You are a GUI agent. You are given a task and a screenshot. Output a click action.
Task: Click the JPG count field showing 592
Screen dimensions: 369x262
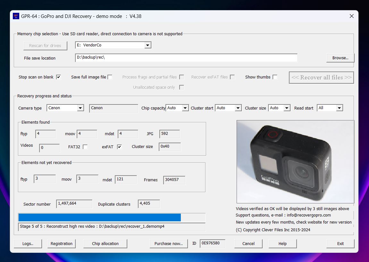point(170,134)
